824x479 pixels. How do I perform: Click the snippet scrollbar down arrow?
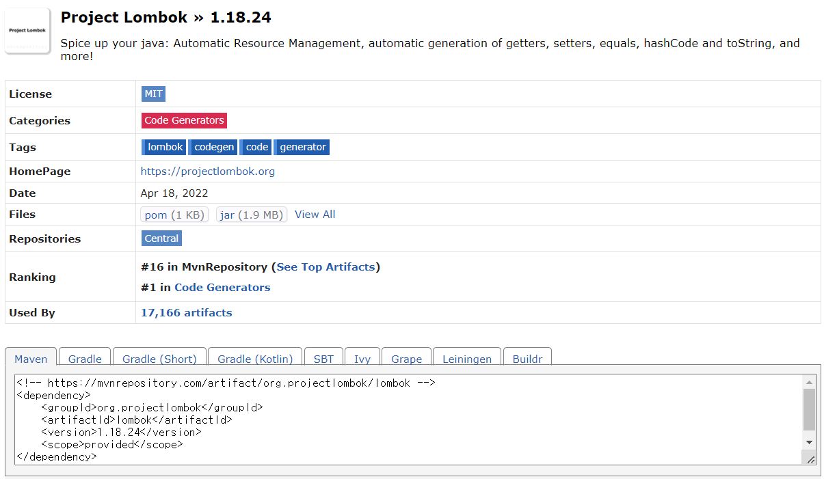[x=810, y=442]
